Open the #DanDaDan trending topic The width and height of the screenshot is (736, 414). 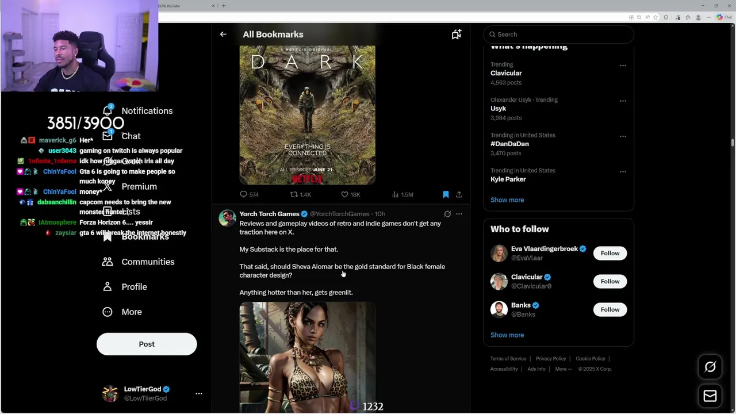pos(509,144)
